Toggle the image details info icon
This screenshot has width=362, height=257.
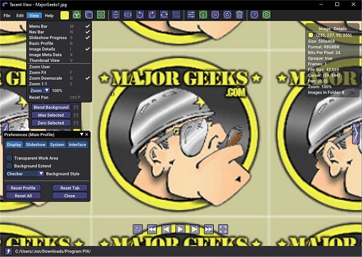tap(203, 15)
